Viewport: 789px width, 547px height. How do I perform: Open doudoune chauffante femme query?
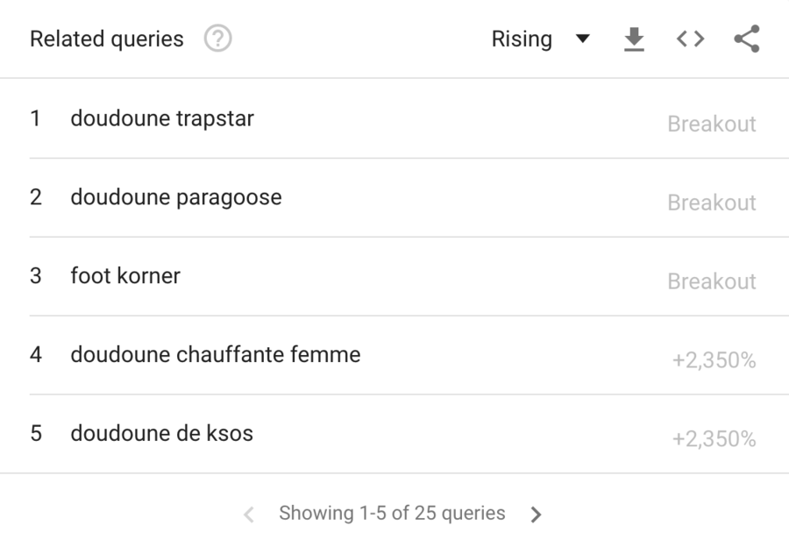tap(216, 355)
